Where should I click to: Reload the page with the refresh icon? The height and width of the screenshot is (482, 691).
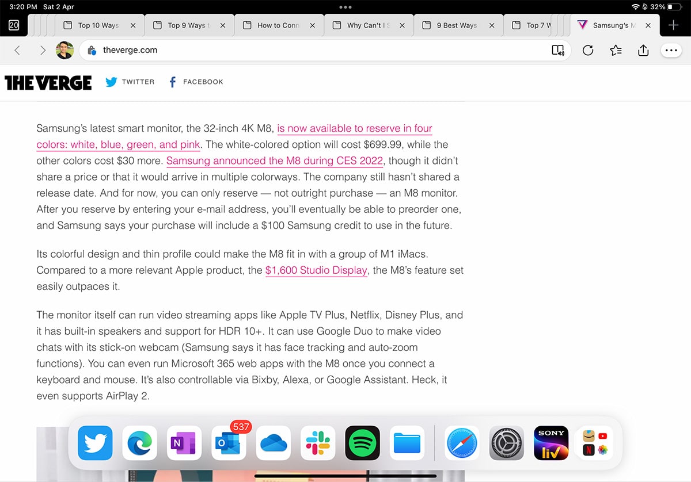pos(587,51)
